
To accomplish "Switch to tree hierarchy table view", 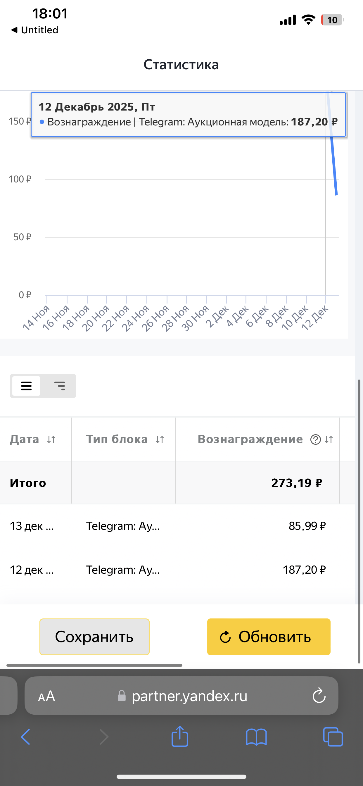I will click(x=60, y=386).
